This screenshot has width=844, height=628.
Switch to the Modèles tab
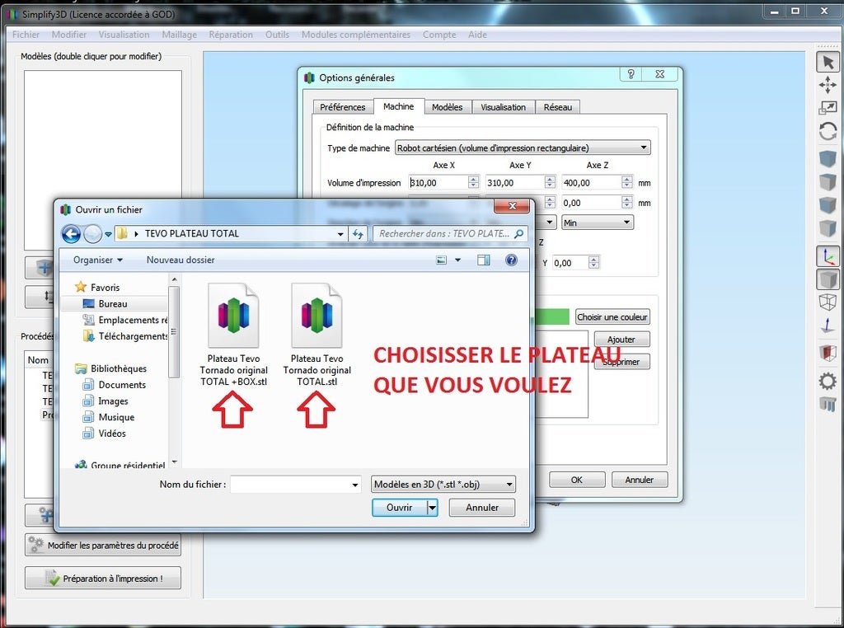(448, 107)
